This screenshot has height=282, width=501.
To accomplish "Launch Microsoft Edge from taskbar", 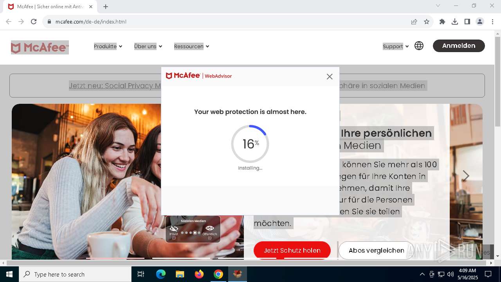I will coord(161,274).
